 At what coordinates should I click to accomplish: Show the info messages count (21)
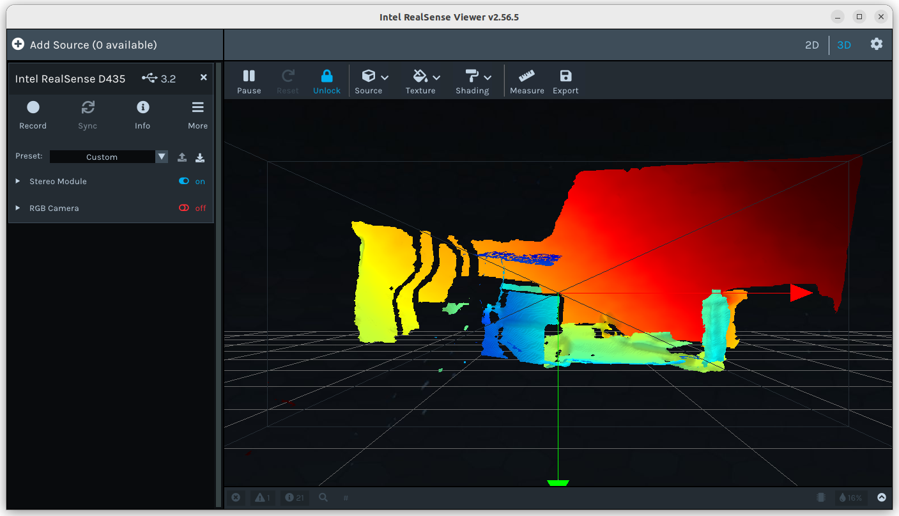[295, 497]
